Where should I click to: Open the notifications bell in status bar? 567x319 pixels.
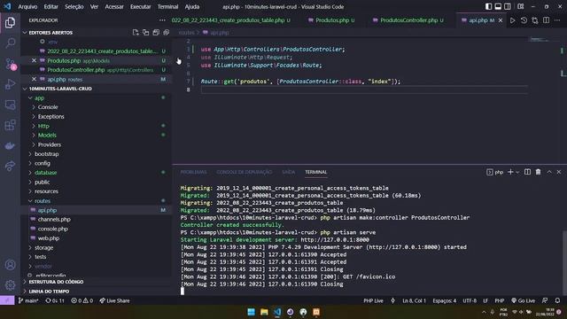click(x=557, y=300)
